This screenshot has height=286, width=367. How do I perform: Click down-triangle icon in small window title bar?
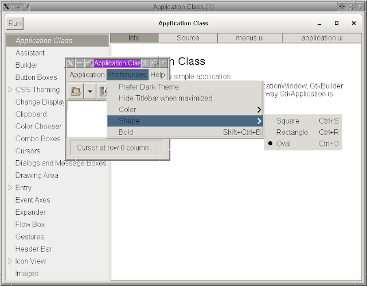pos(164,63)
